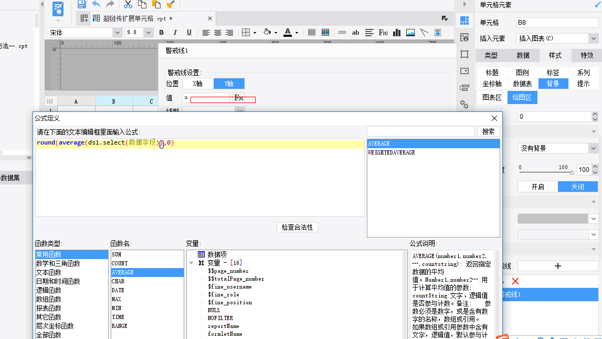Switch to the 样式 tab
Screen dimensions: 602x339
click(555, 55)
